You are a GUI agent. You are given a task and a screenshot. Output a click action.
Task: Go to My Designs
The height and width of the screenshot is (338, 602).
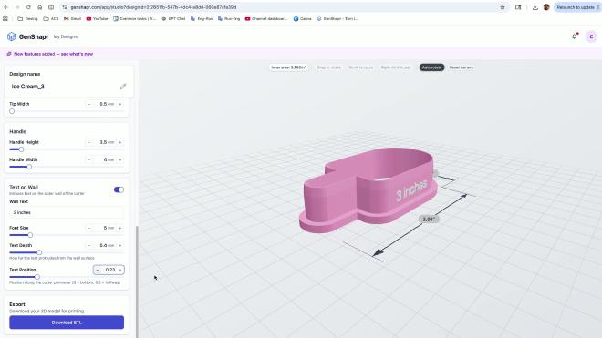coord(66,36)
